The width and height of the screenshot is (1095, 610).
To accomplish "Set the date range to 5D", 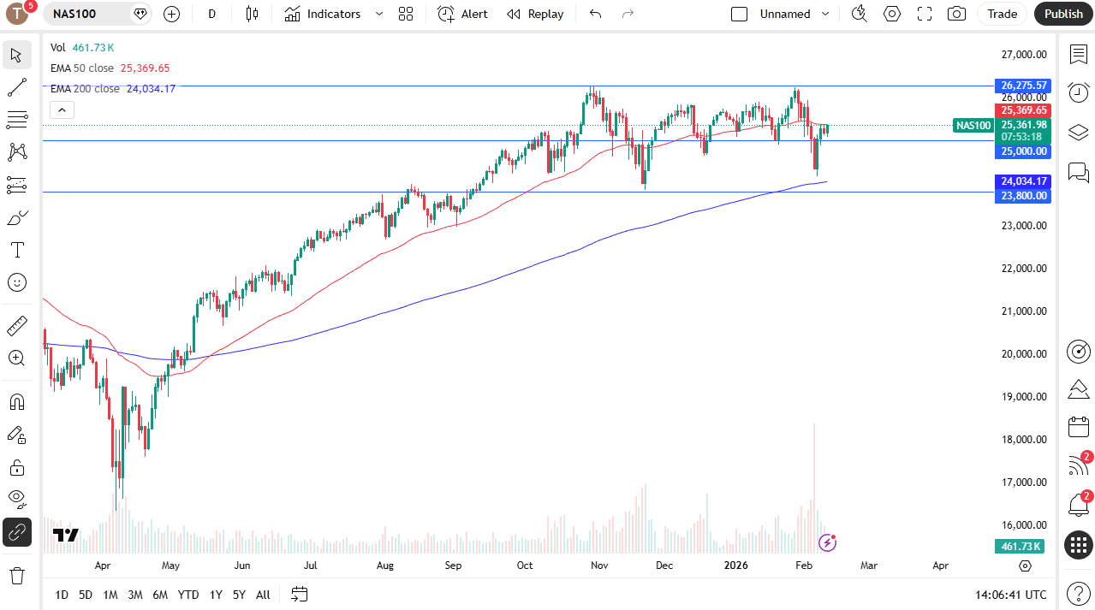I will (x=86, y=595).
